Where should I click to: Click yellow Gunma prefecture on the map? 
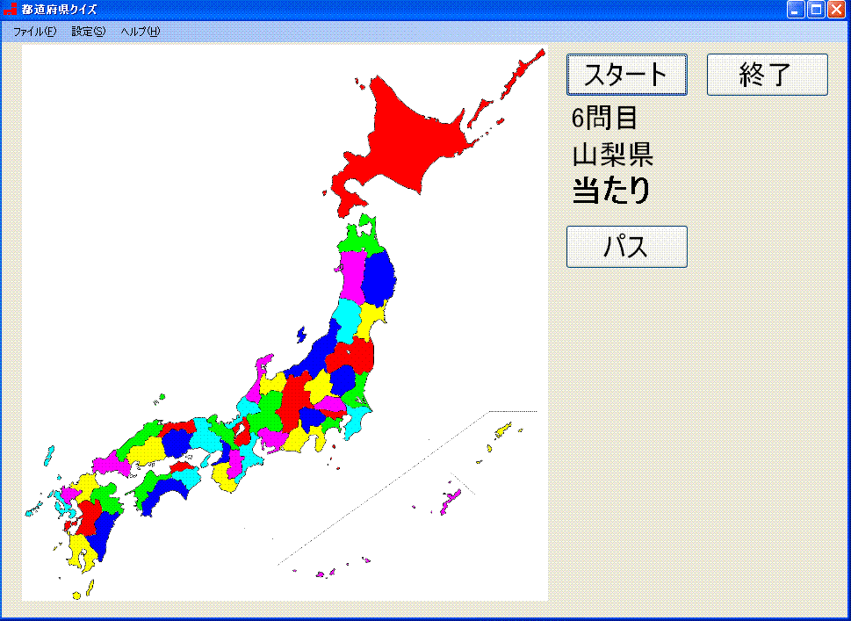coord(319,388)
